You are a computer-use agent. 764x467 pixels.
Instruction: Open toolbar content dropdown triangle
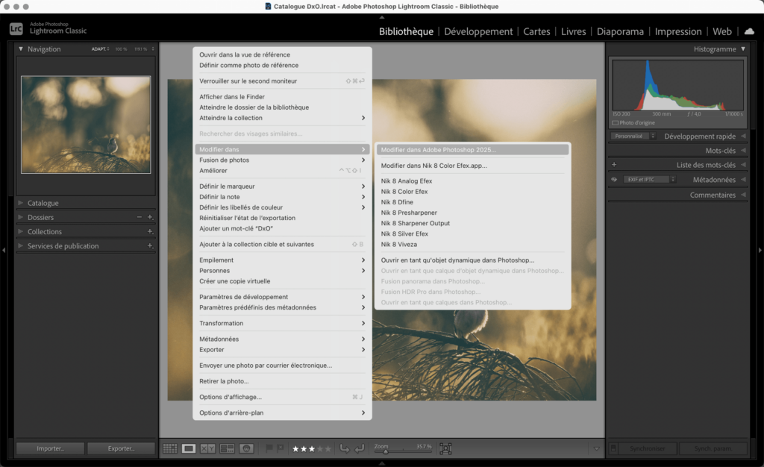click(596, 448)
